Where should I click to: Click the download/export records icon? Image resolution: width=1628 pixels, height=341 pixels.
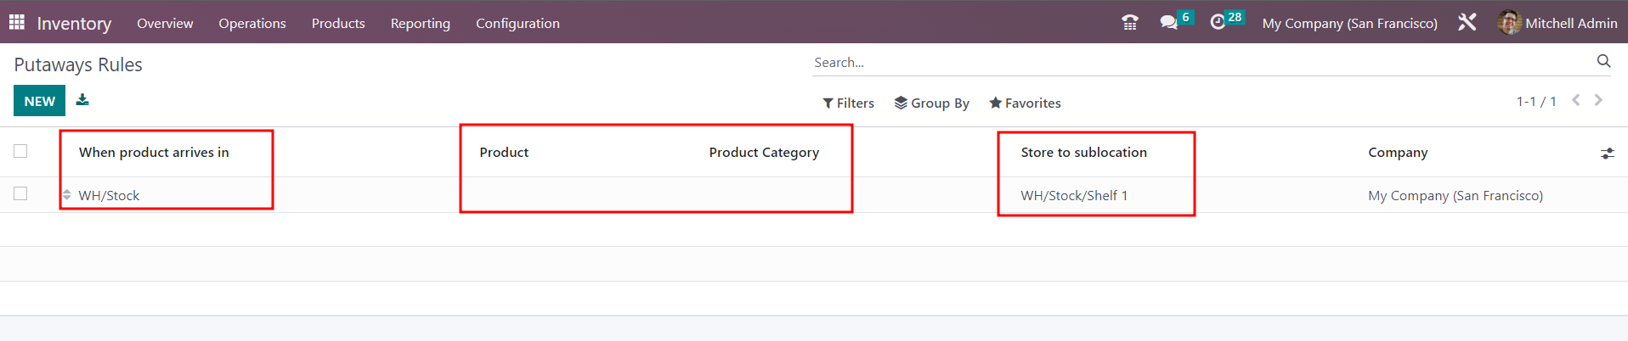point(82,100)
